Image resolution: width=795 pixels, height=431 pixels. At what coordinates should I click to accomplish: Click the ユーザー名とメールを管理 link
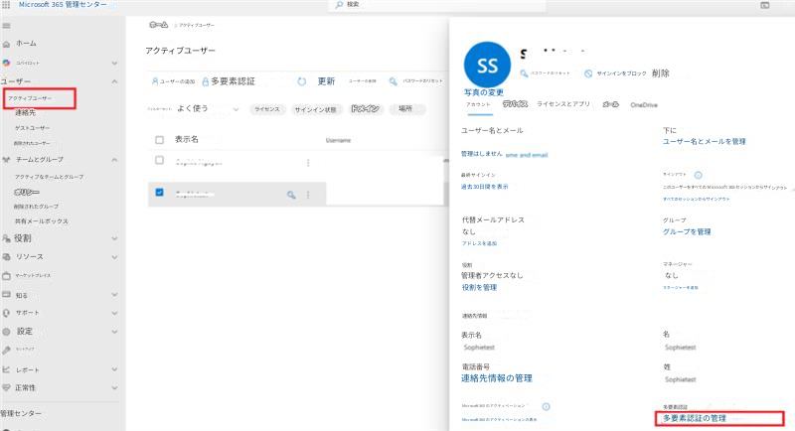705,142
